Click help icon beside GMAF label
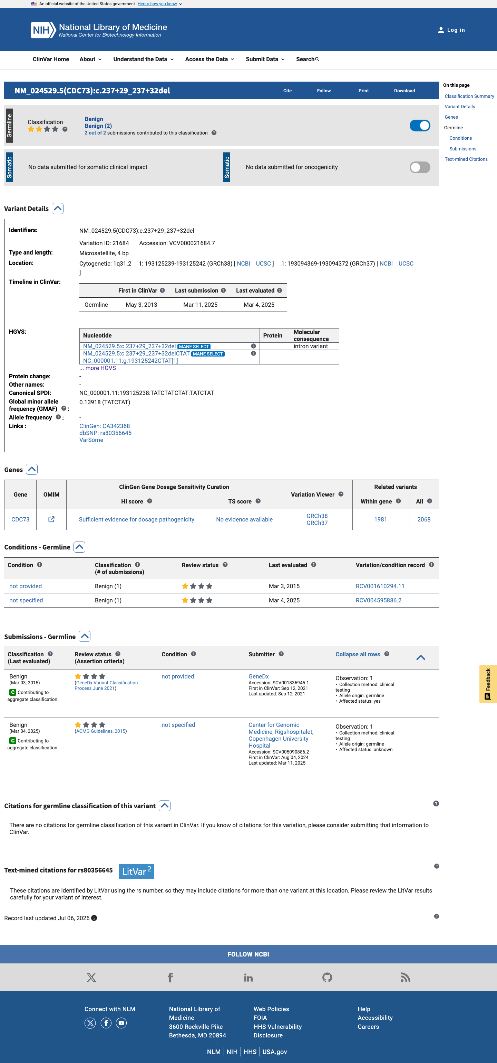The width and height of the screenshot is (497, 1063). (64, 408)
